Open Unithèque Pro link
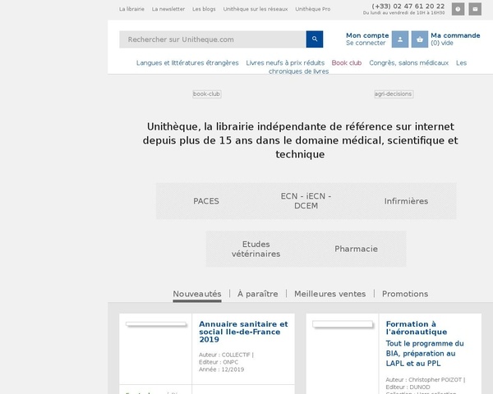Screen dimensions: 493x394 click(313, 9)
